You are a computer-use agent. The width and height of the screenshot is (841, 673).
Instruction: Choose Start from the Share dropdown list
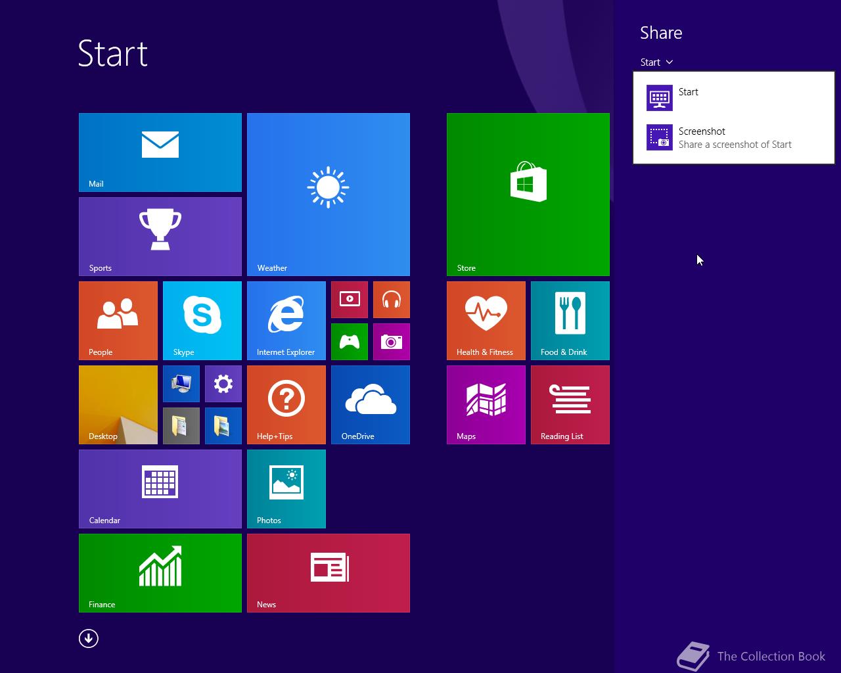tap(734, 98)
